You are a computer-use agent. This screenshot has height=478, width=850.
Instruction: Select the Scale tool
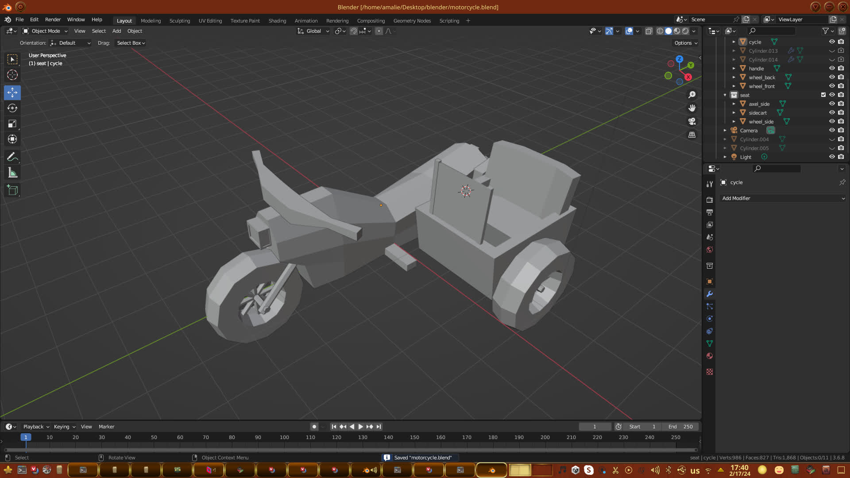(12, 124)
